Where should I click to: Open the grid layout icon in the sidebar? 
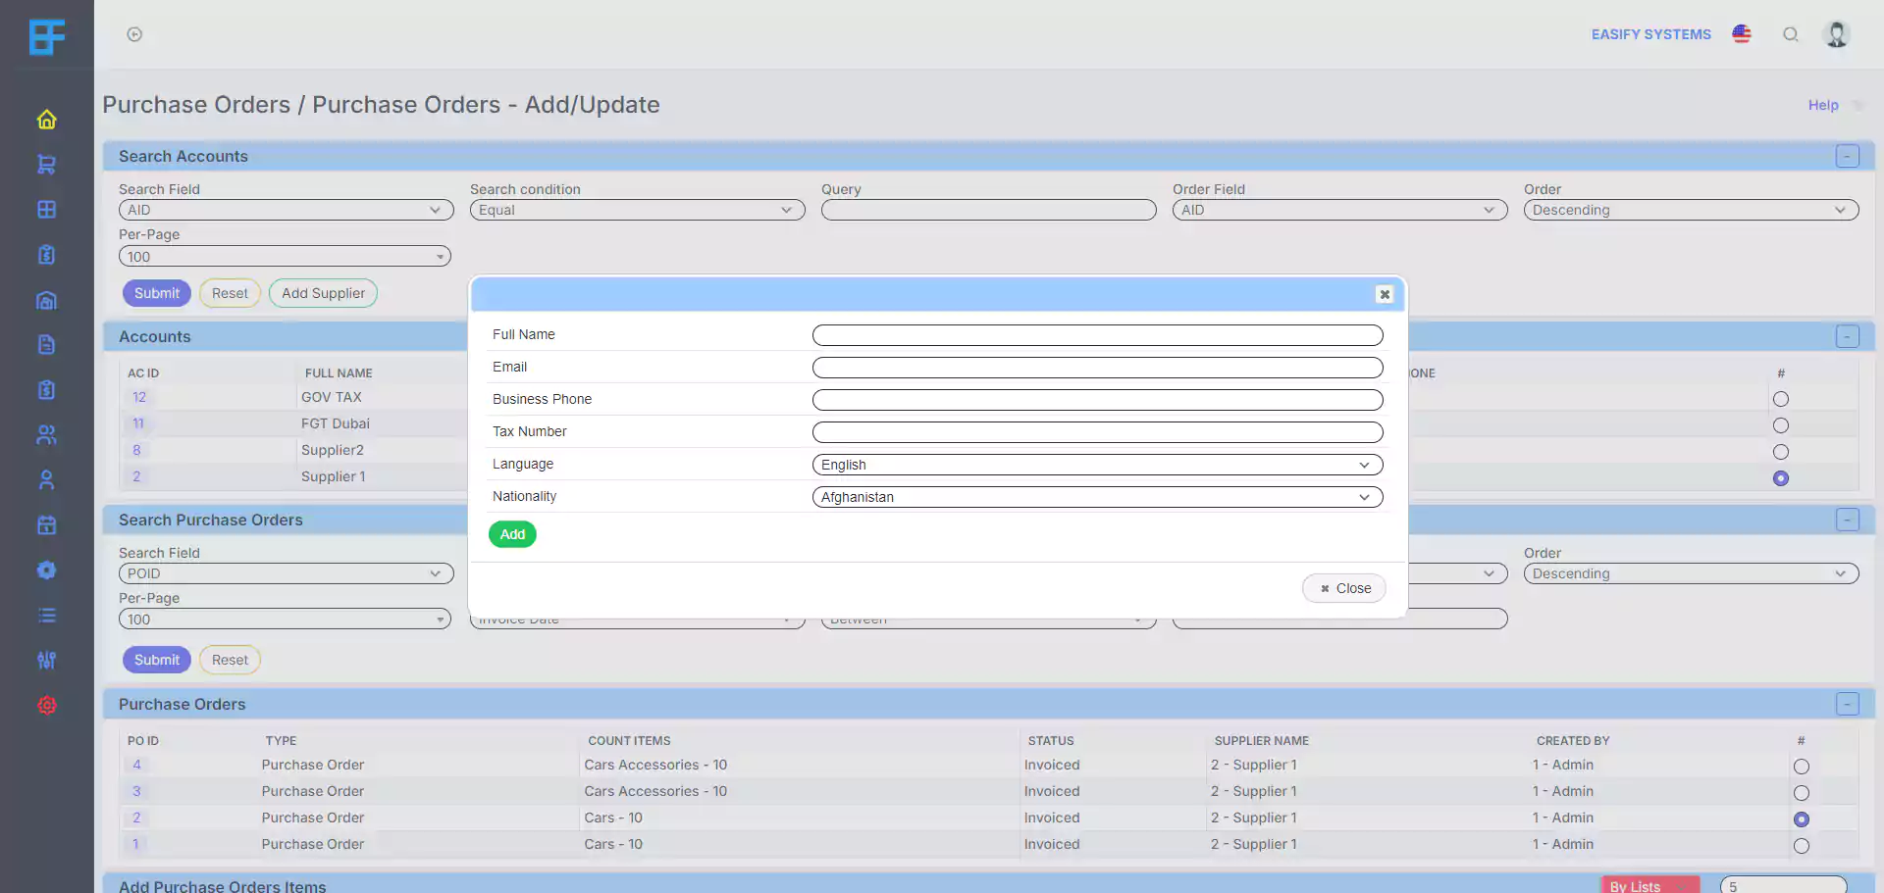coord(46,210)
